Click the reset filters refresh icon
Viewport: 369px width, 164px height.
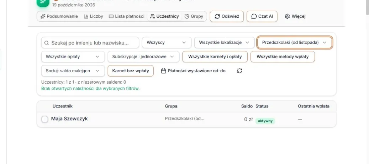click(x=239, y=71)
